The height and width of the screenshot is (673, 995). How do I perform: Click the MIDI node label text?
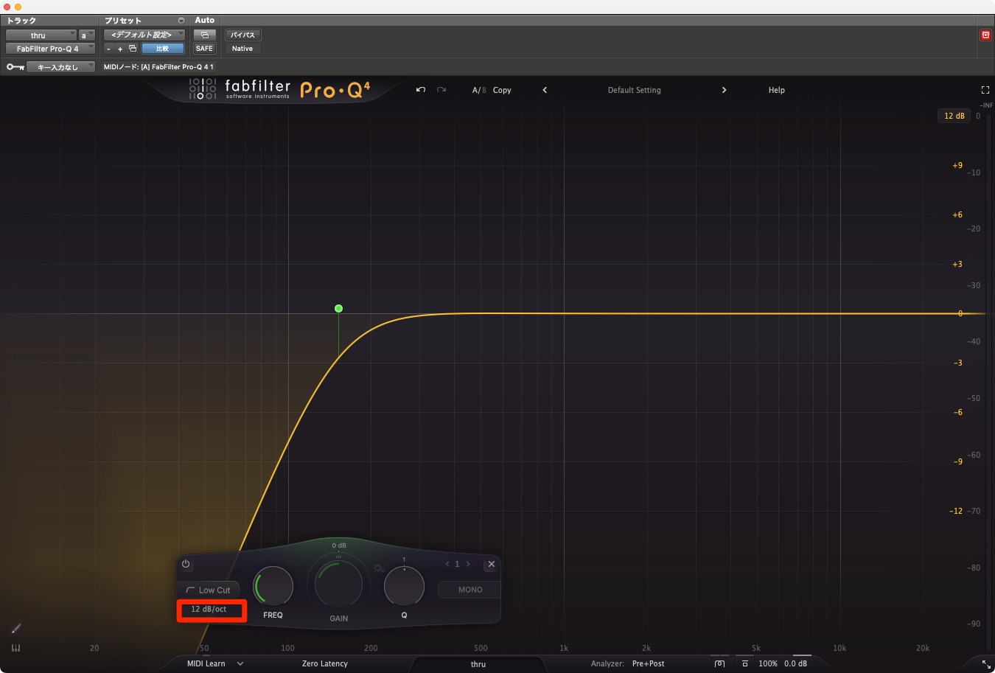point(158,67)
